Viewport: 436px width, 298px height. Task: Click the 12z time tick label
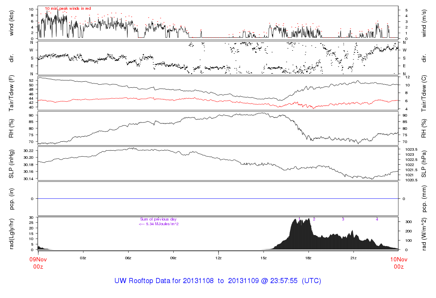click(218, 258)
